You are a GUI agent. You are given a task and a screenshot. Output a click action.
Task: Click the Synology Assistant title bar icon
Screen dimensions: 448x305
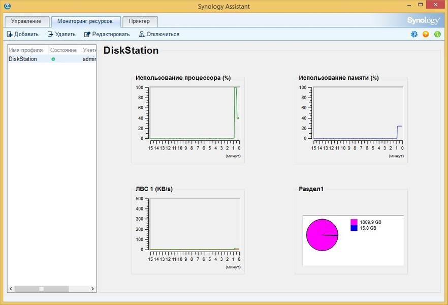pos(7,6)
